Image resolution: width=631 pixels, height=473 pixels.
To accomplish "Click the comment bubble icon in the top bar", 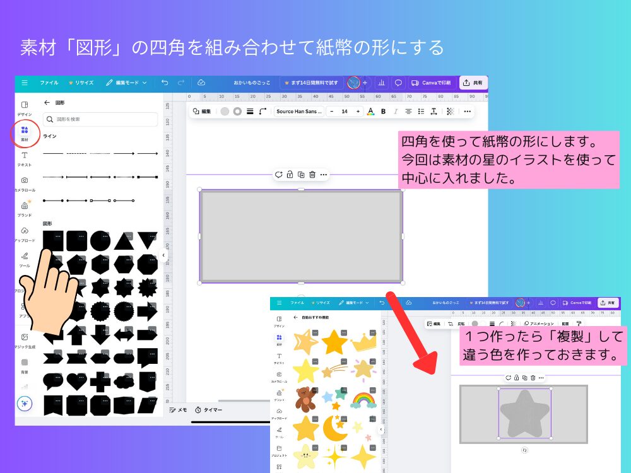I will (x=398, y=83).
